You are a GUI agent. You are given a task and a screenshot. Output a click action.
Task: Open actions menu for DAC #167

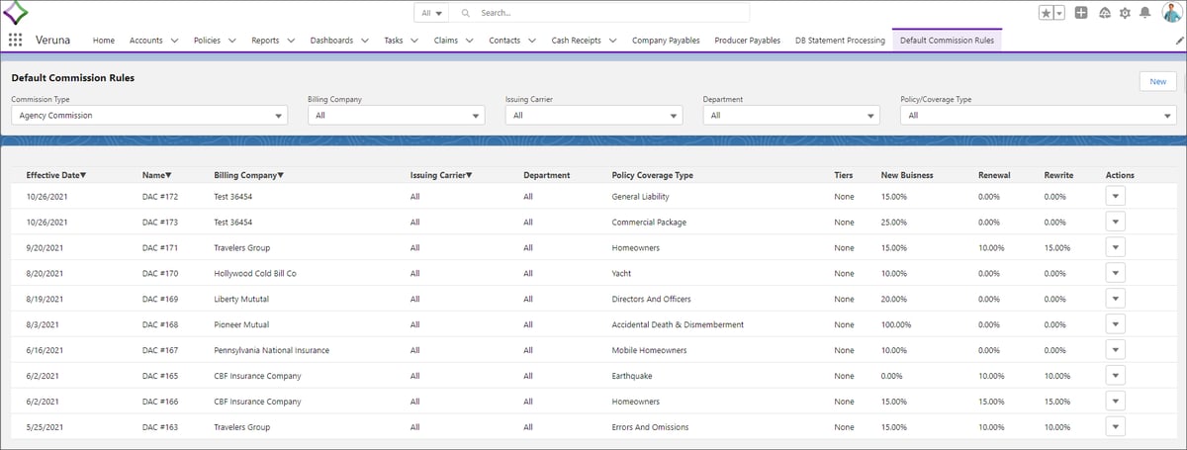(x=1115, y=350)
